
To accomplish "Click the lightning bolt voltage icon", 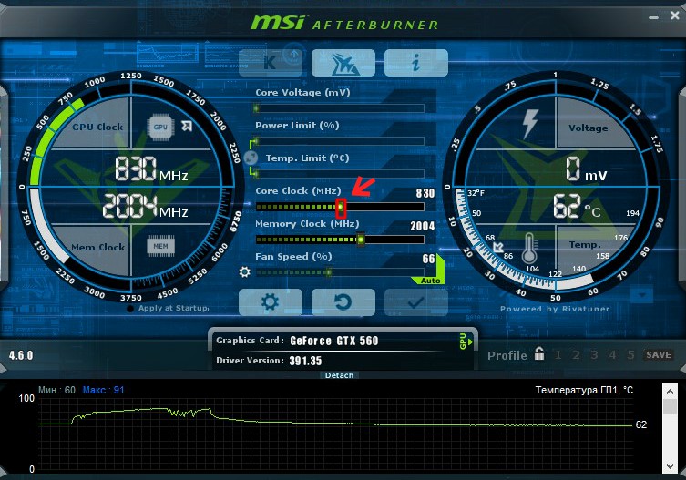I will [x=530, y=123].
